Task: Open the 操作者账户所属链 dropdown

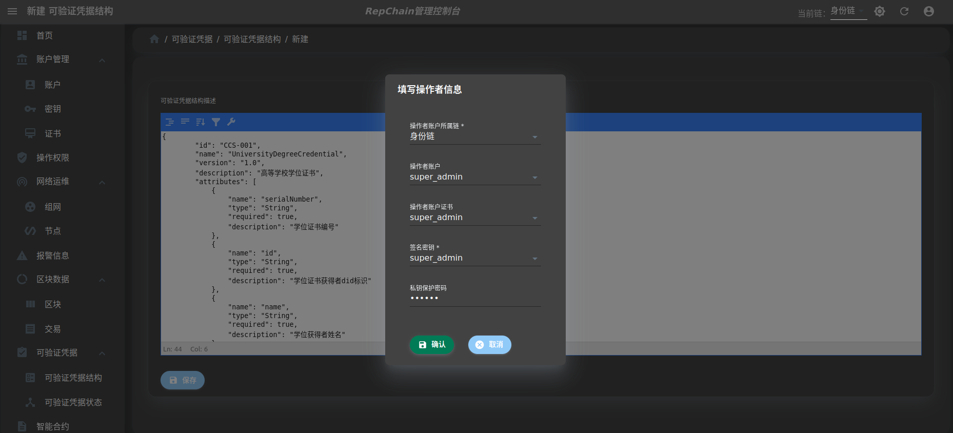Action: tap(475, 136)
